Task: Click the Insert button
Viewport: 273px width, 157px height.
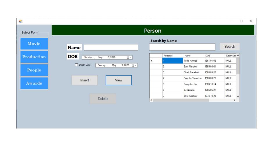Action: (x=85, y=80)
